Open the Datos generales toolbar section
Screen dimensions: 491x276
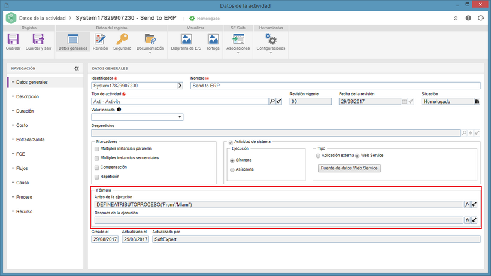point(73,42)
